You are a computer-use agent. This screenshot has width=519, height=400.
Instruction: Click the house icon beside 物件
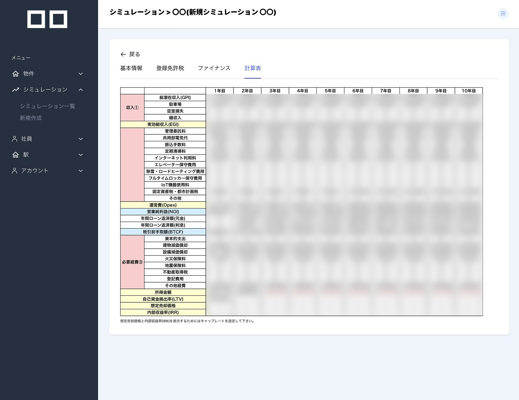pyautogui.click(x=16, y=74)
